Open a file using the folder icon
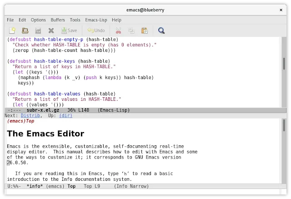The width and height of the screenshot is (291, 199). pos(25,30)
